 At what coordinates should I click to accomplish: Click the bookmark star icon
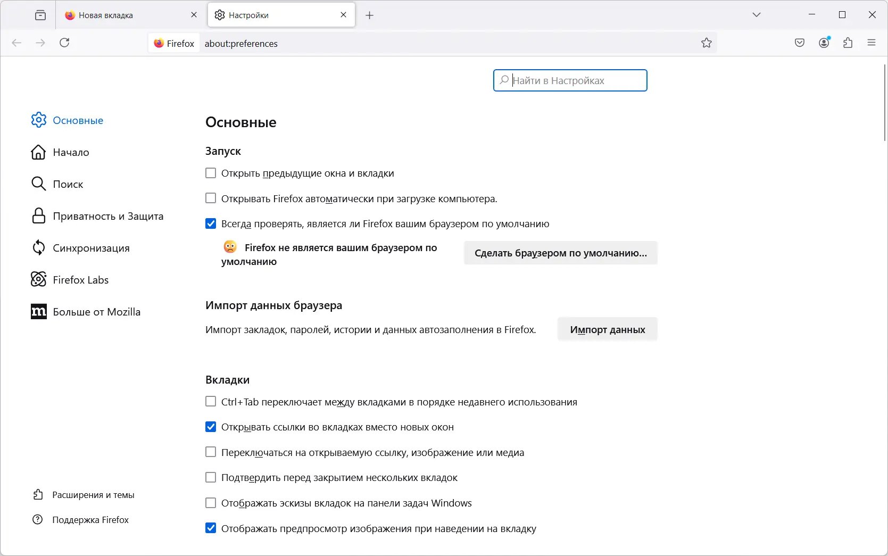pyautogui.click(x=706, y=43)
